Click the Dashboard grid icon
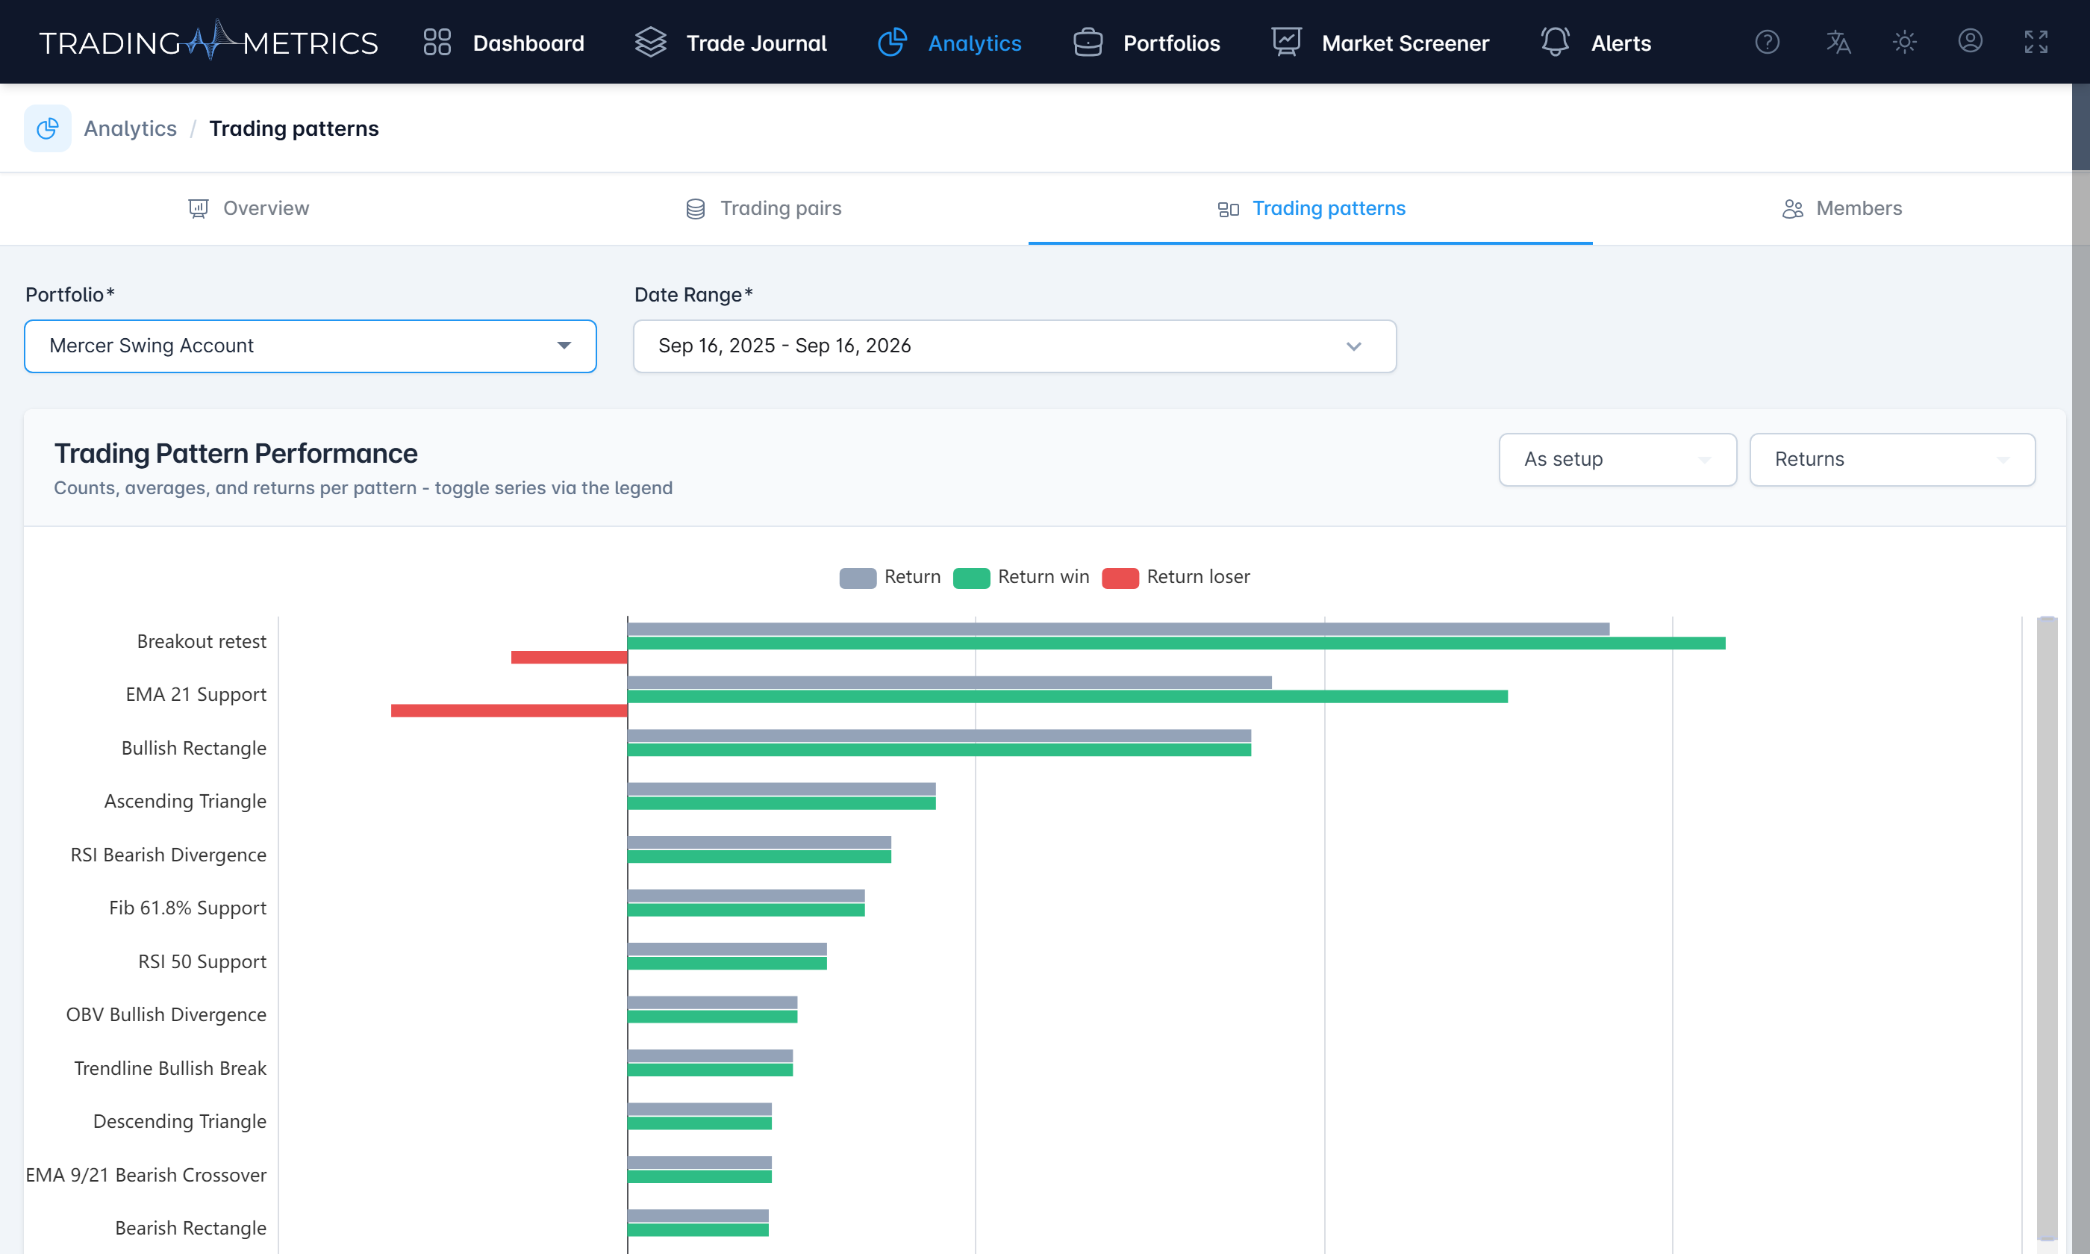Screen dimensions: 2090x1254 coord(437,43)
